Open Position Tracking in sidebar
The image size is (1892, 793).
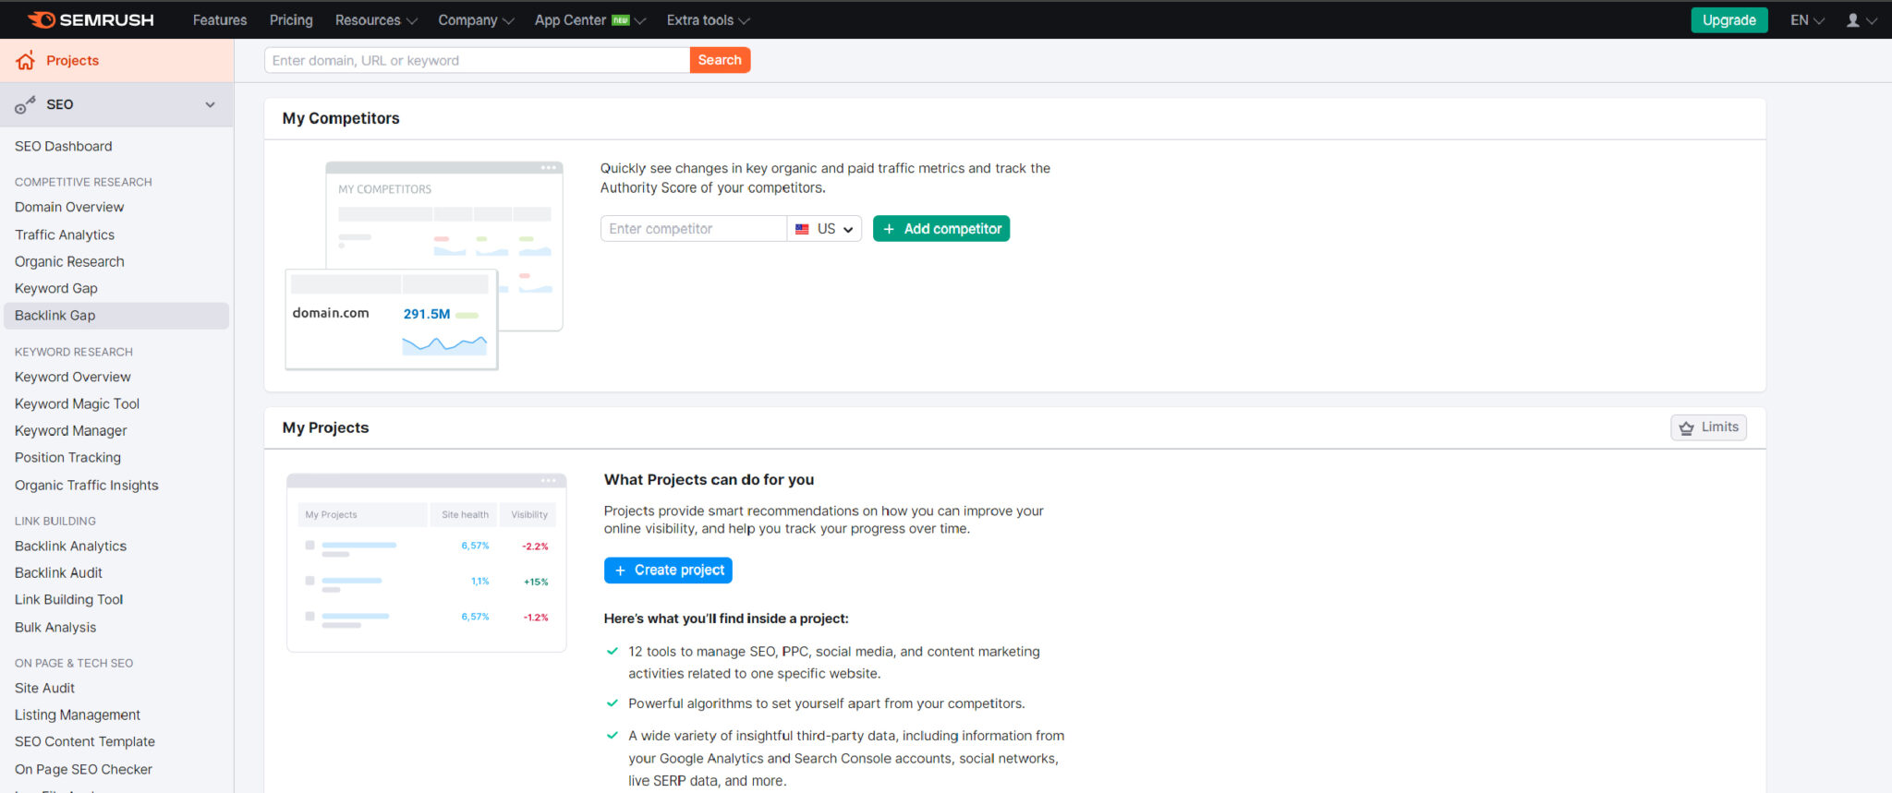point(67,457)
